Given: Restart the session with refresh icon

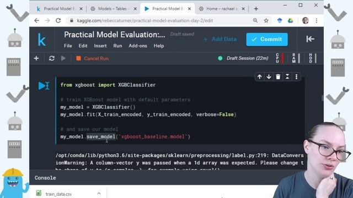Looking at the screenshot, I should pos(51,58).
